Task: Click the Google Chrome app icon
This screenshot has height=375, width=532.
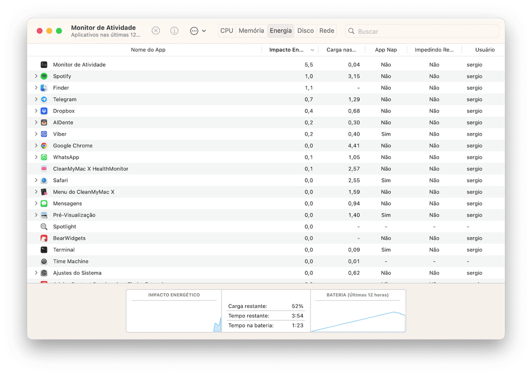Action: [44, 146]
